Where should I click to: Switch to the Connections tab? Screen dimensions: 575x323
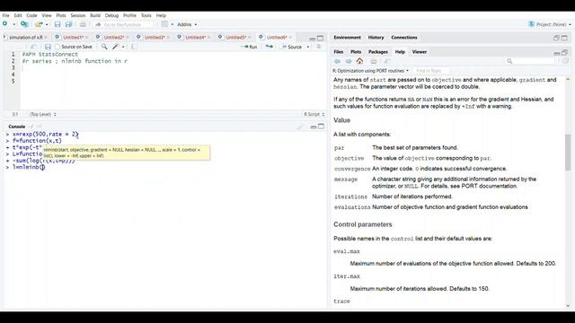point(404,38)
